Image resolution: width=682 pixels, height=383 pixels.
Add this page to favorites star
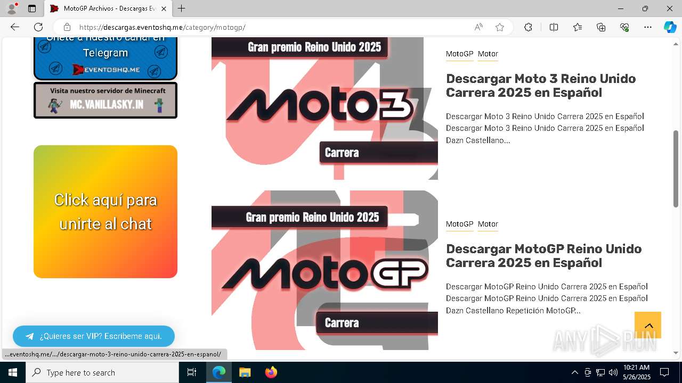point(500,27)
